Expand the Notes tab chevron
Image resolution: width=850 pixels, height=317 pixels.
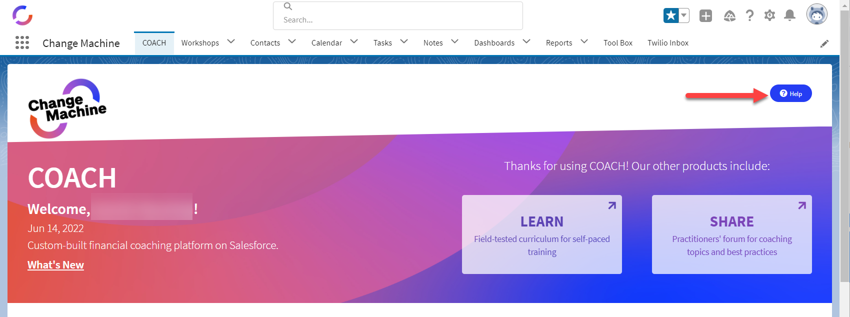(454, 41)
